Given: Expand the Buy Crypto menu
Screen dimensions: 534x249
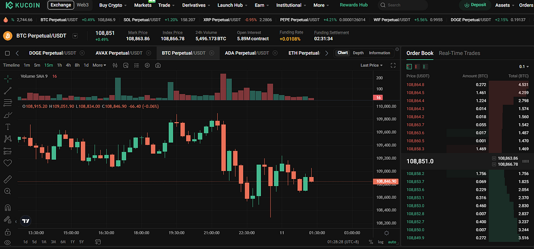Looking at the screenshot, I should coord(113,5).
